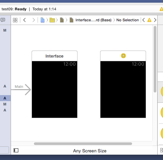Go back in editor history
The width and height of the screenshot is (163, 160).
point(25,20)
